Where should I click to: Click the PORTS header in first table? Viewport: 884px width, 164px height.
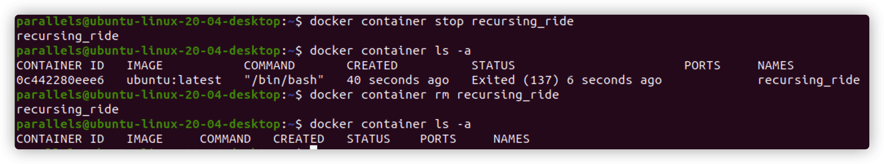702,65
